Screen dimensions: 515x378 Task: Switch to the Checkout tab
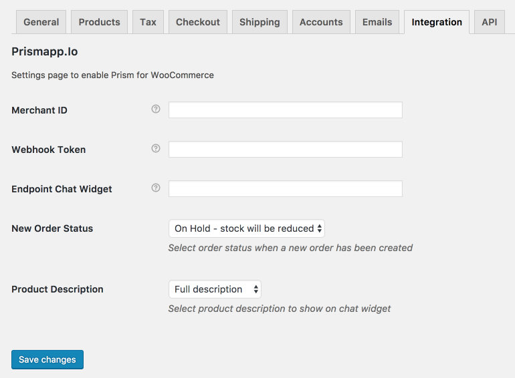pyautogui.click(x=198, y=22)
